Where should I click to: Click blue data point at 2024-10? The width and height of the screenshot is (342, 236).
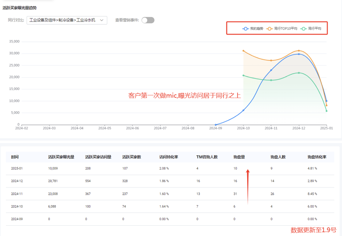click(244, 110)
